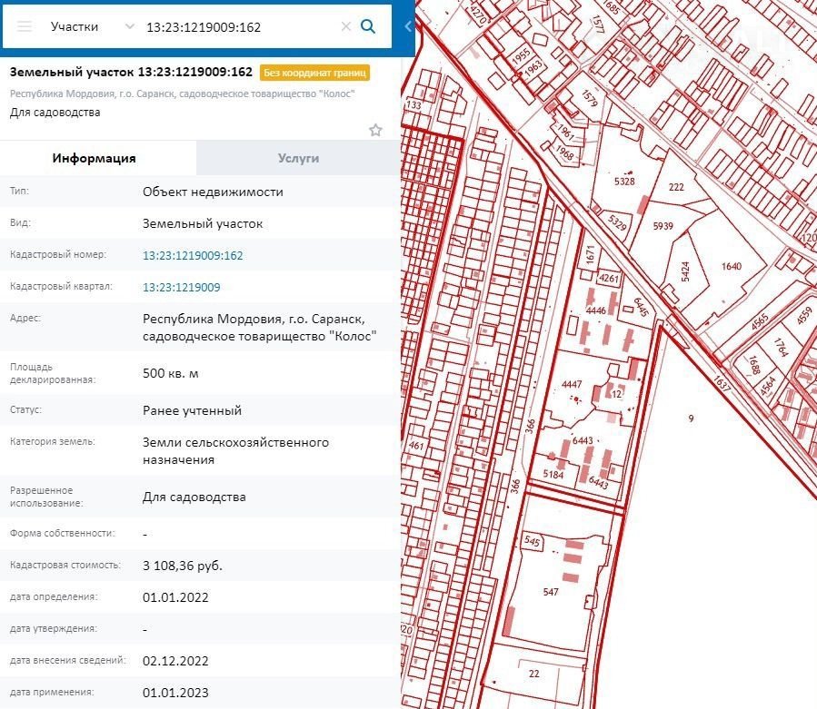The height and width of the screenshot is (709, 817).
Task: Select parcel 5328 on the map
Action: tap(624, 182)
